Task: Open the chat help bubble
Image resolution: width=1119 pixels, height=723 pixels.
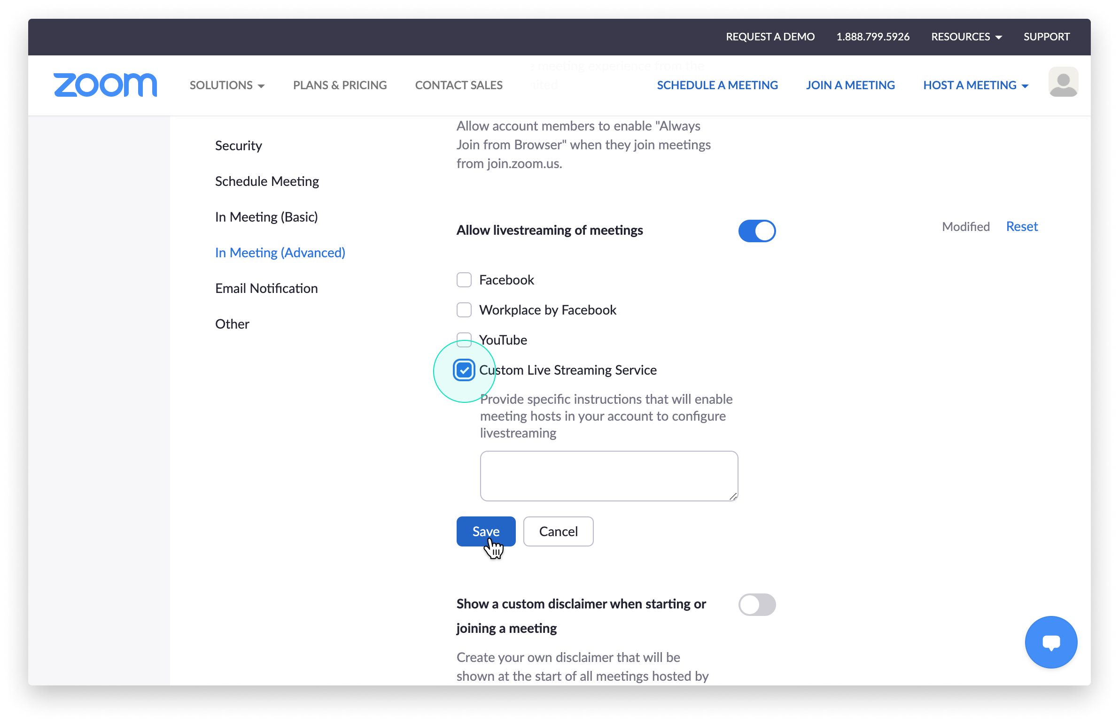Action: 1051,642
